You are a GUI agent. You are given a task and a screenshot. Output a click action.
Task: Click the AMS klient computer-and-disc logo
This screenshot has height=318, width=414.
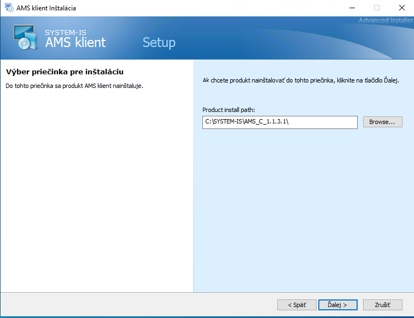tap(25, 38)
